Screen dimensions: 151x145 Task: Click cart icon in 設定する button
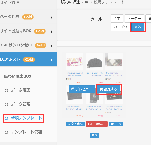[101, 89]
